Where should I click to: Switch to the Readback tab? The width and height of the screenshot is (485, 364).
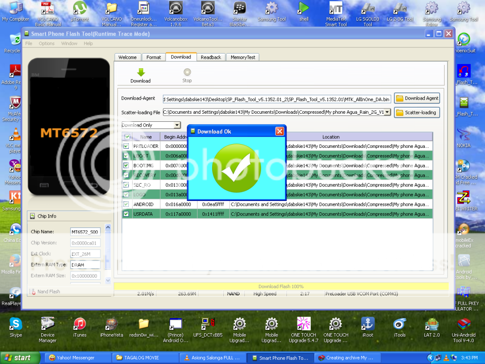click(211, 57)
